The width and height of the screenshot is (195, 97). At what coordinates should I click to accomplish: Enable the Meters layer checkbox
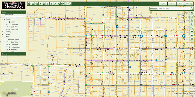7,22
